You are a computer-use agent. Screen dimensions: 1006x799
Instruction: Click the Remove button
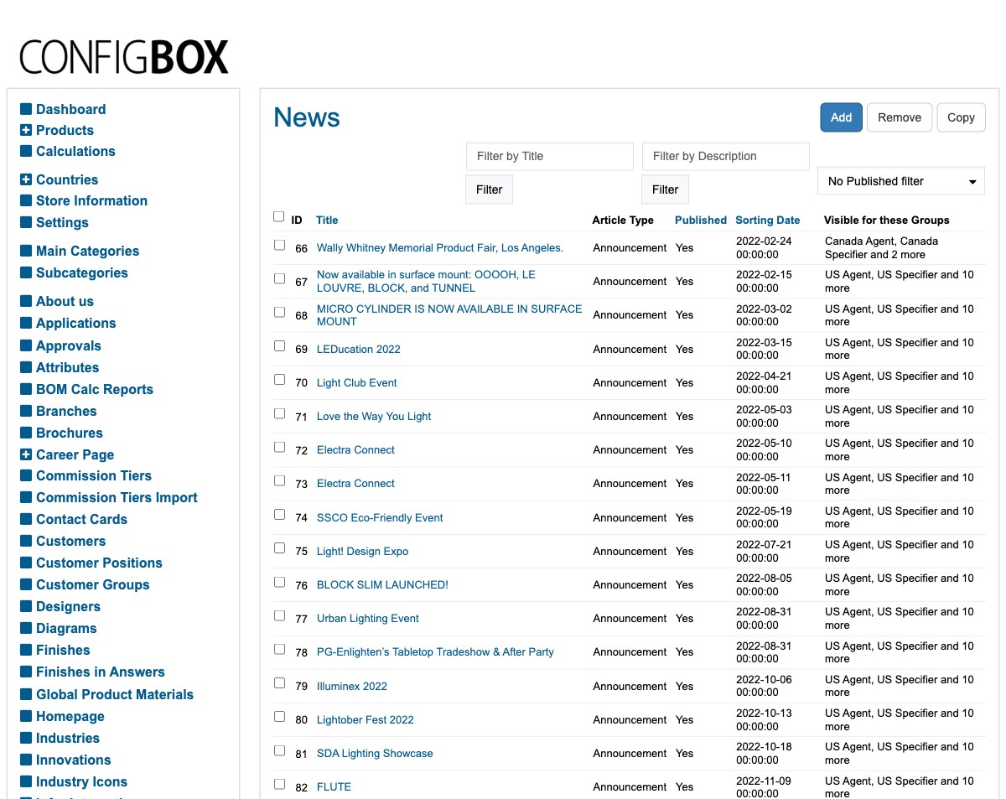pos(900,117)
